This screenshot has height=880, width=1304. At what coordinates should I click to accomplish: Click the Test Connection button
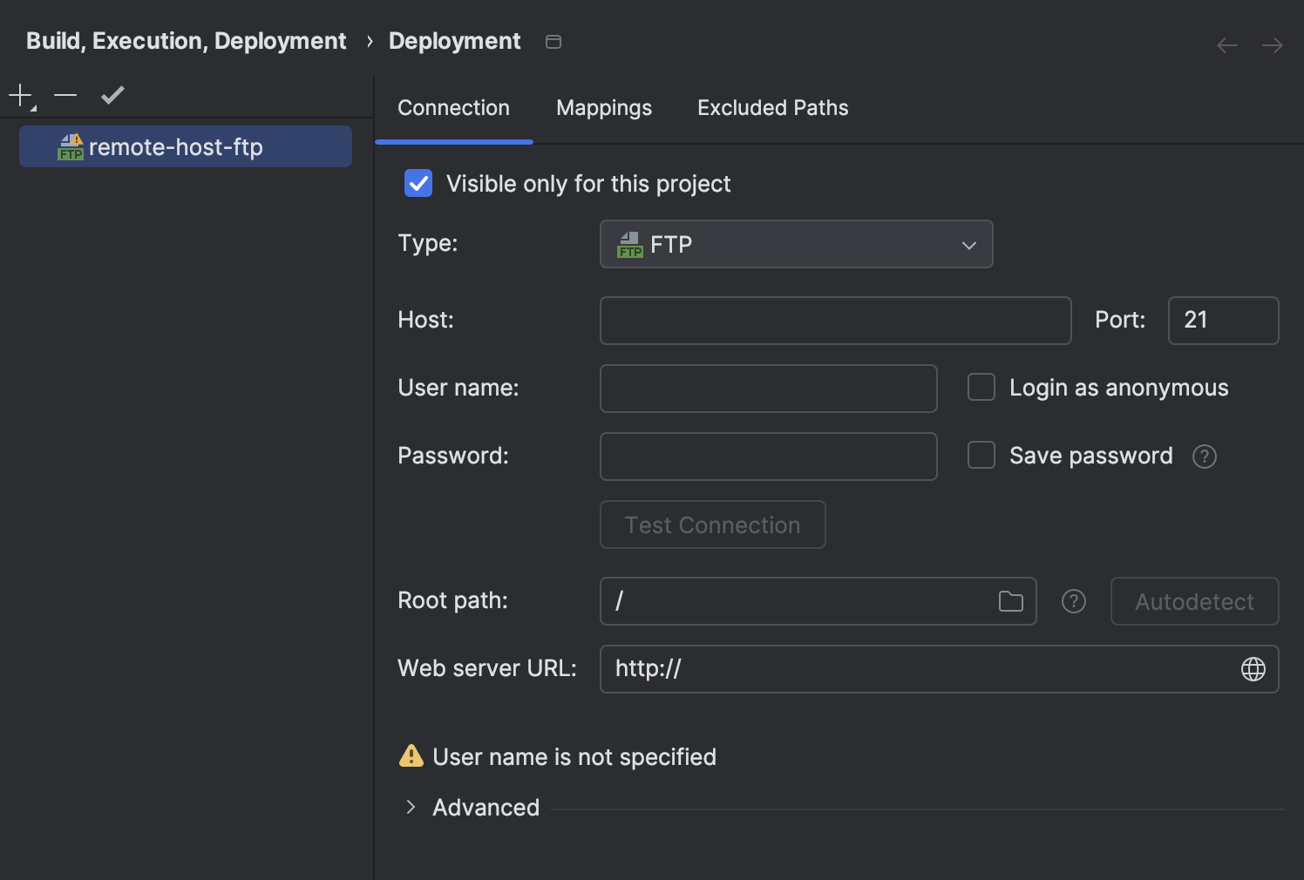point(712,525)
